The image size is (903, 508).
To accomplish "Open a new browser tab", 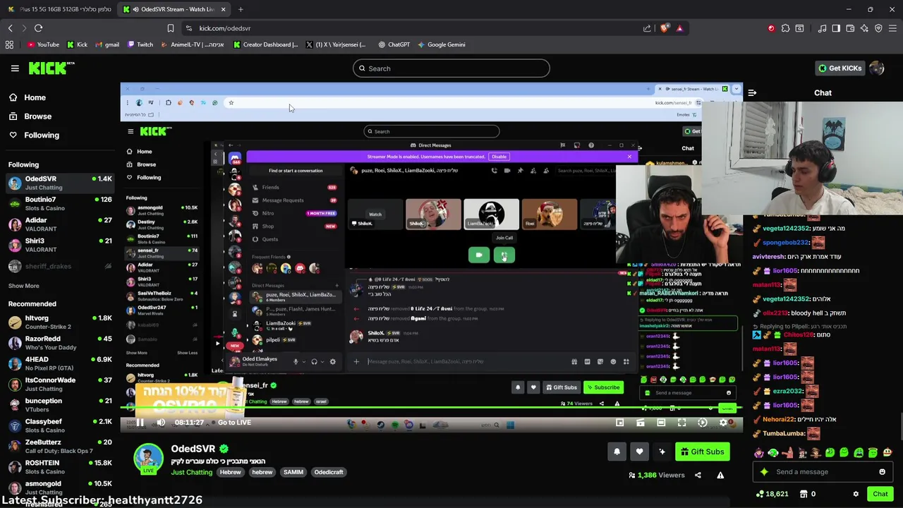I will tap(241, 9).
